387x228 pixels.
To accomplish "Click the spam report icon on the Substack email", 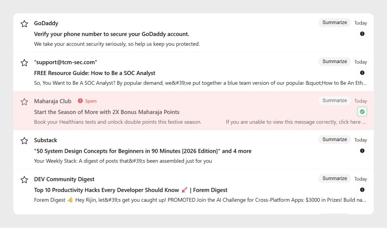I will point(362,151).
